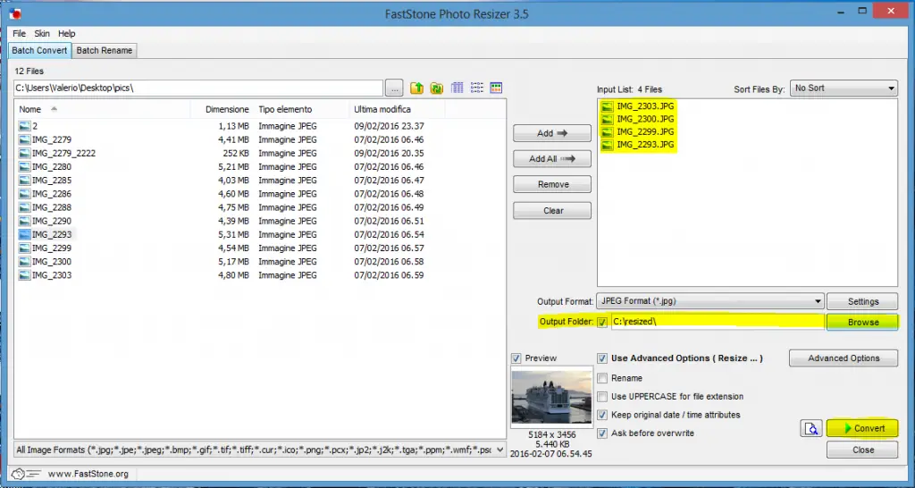Open output format Settings

coord(862,302)
